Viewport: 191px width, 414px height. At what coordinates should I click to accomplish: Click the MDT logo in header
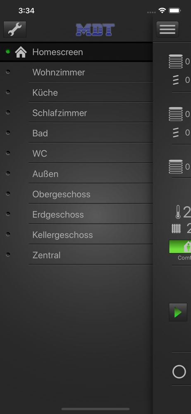pos(95,29)
